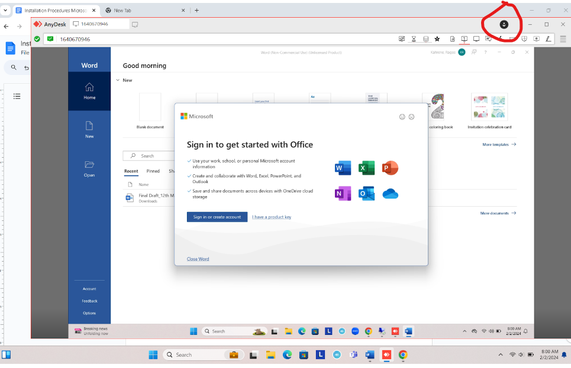Click the local taskbar Search box
571x368 pixels.
[x=204, y=355]
